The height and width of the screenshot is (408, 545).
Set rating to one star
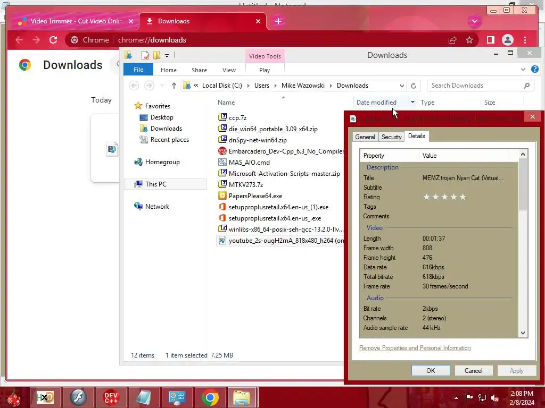pyautogui.click(x=426, y=197)
